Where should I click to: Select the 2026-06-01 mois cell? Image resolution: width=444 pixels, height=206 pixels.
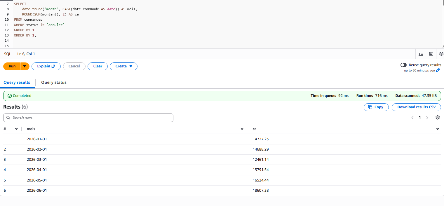coord(37,191)
